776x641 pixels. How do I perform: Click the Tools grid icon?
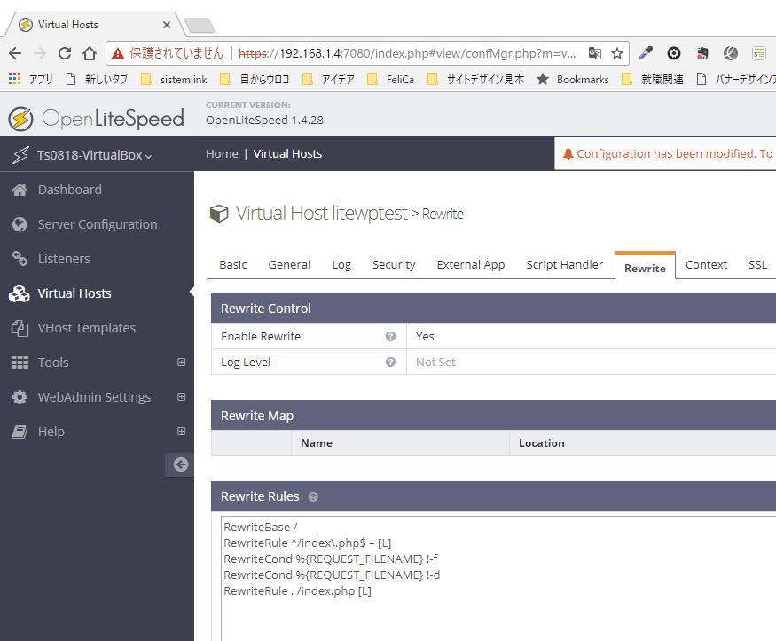pyautogui.click(x=20, y=363)
